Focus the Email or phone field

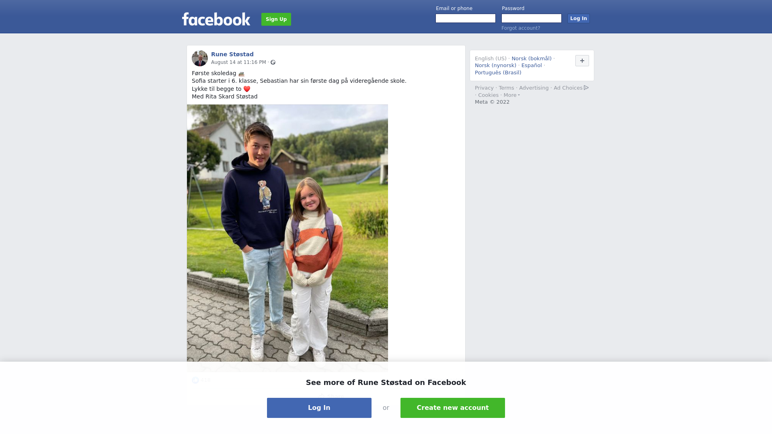[466, 18]
